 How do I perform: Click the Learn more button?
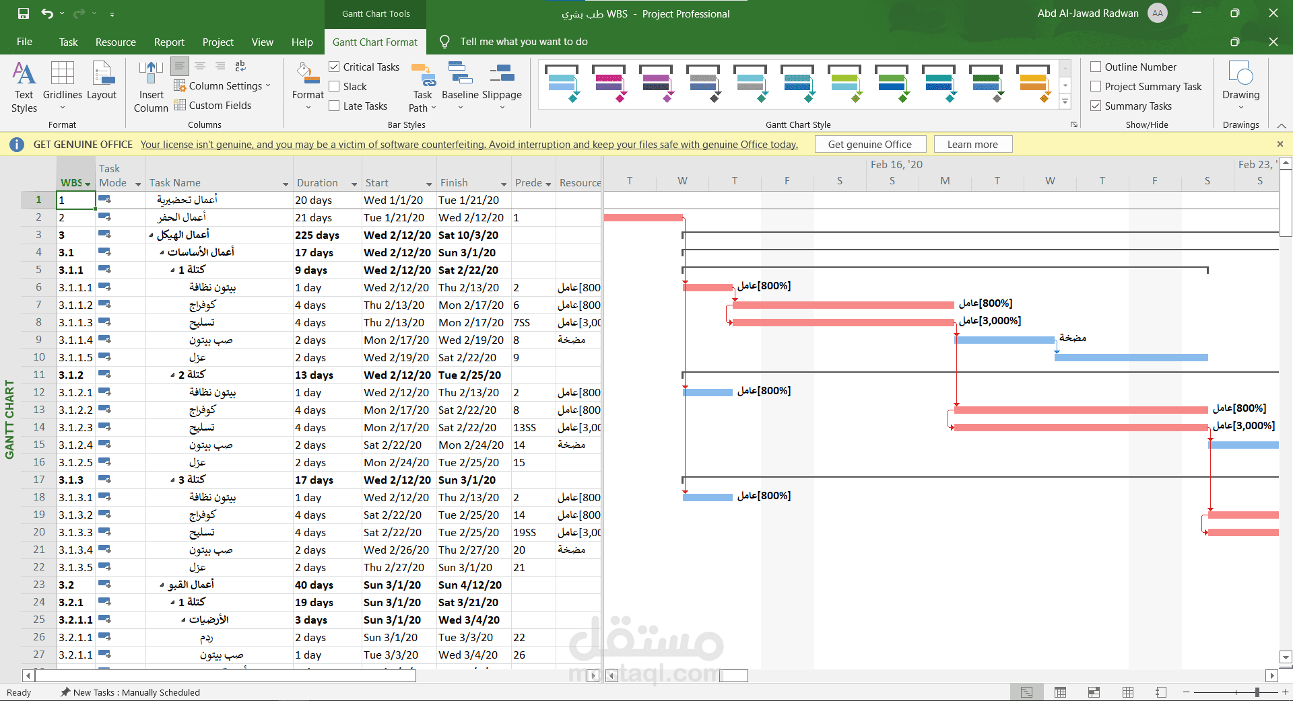[x=972, y=143]
